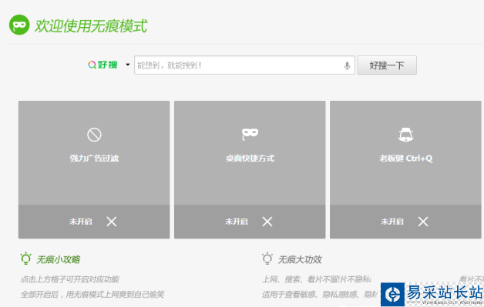The image size is (484, 307).
Task: Click the 好搜一下 search button
Action: coord(387,65)
